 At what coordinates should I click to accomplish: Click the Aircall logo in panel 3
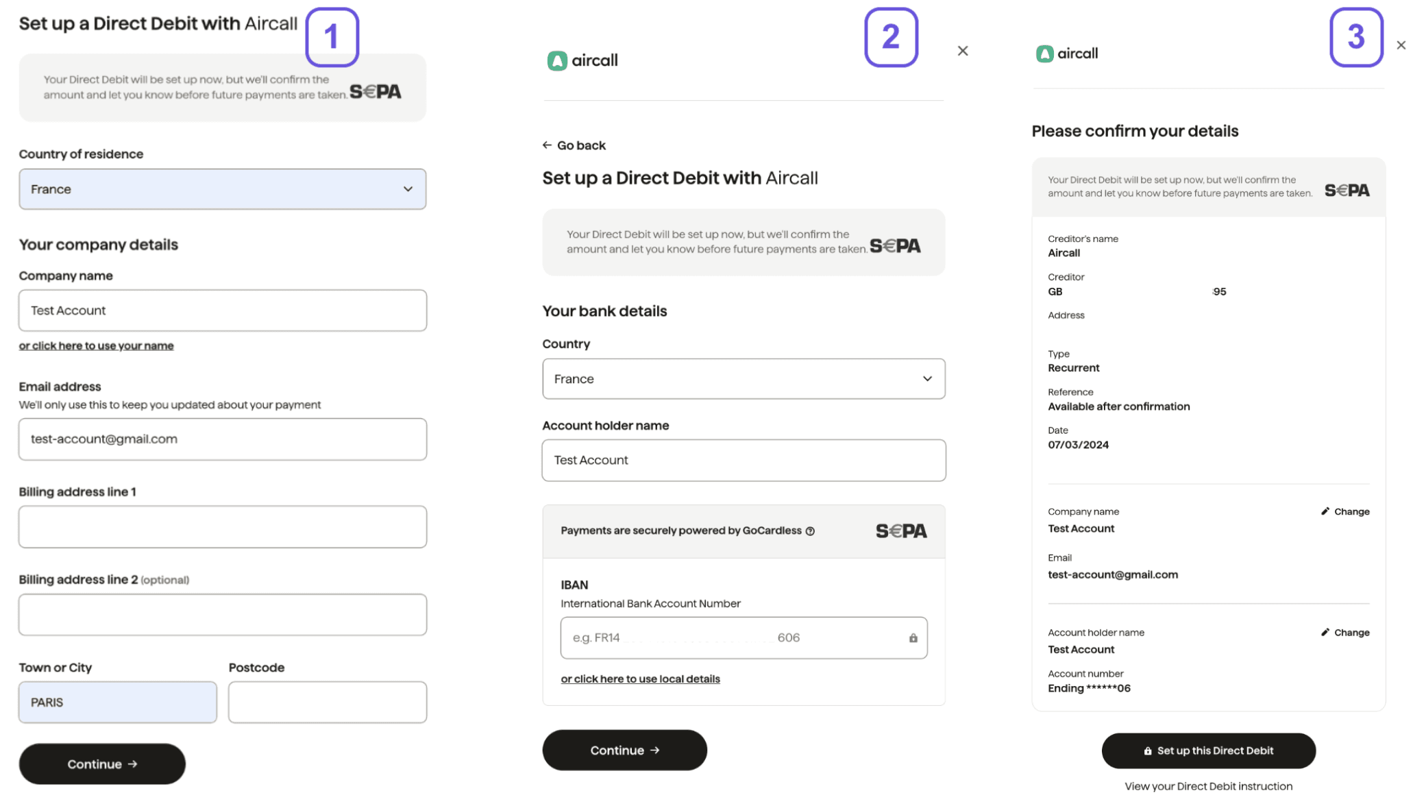[x=1066, y=53]
